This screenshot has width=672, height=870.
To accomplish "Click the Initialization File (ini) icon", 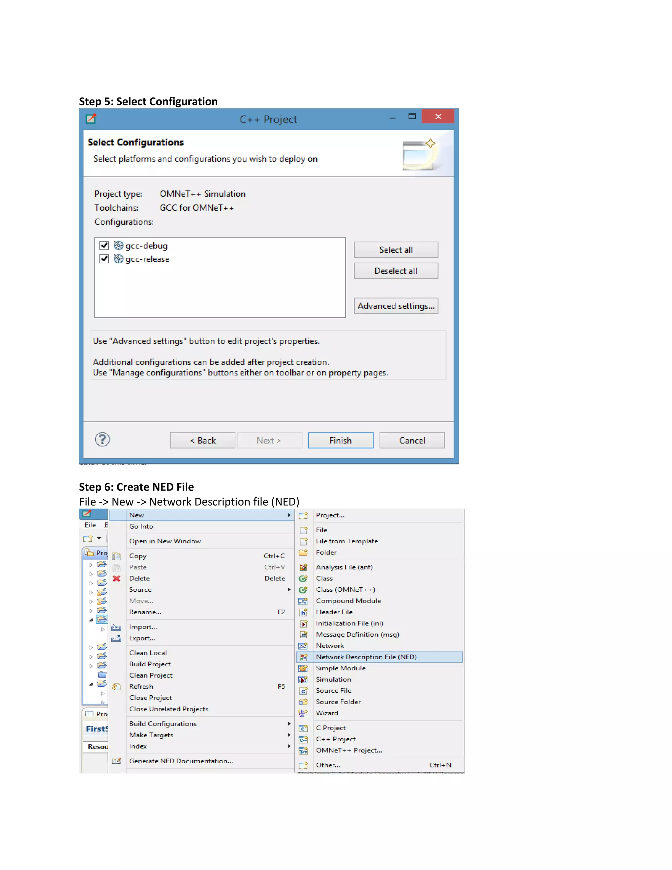I will point(304,623).
